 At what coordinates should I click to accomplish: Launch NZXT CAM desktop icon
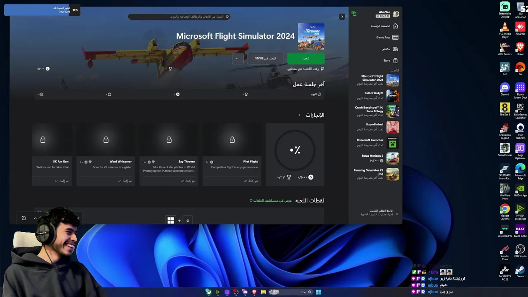tap(520, 231)
